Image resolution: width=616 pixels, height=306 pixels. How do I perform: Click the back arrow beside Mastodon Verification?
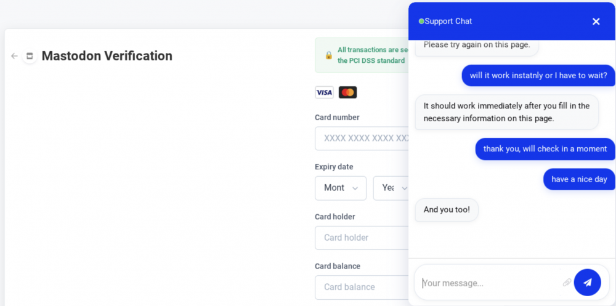point(15,56)
